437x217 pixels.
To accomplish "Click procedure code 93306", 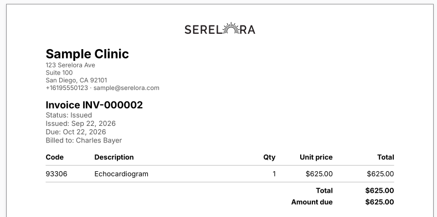I will 56,174.
